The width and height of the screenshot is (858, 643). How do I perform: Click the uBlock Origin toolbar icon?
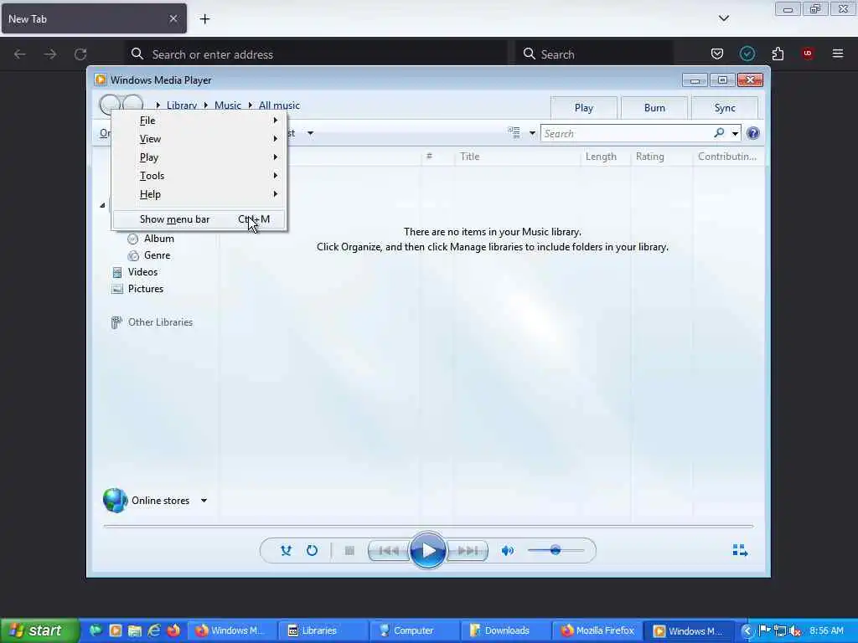[x=808, y=54]
